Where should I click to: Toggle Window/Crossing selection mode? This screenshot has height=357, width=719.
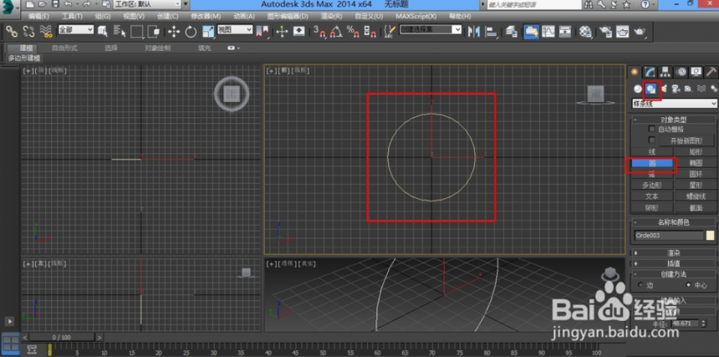pos(154,32)
